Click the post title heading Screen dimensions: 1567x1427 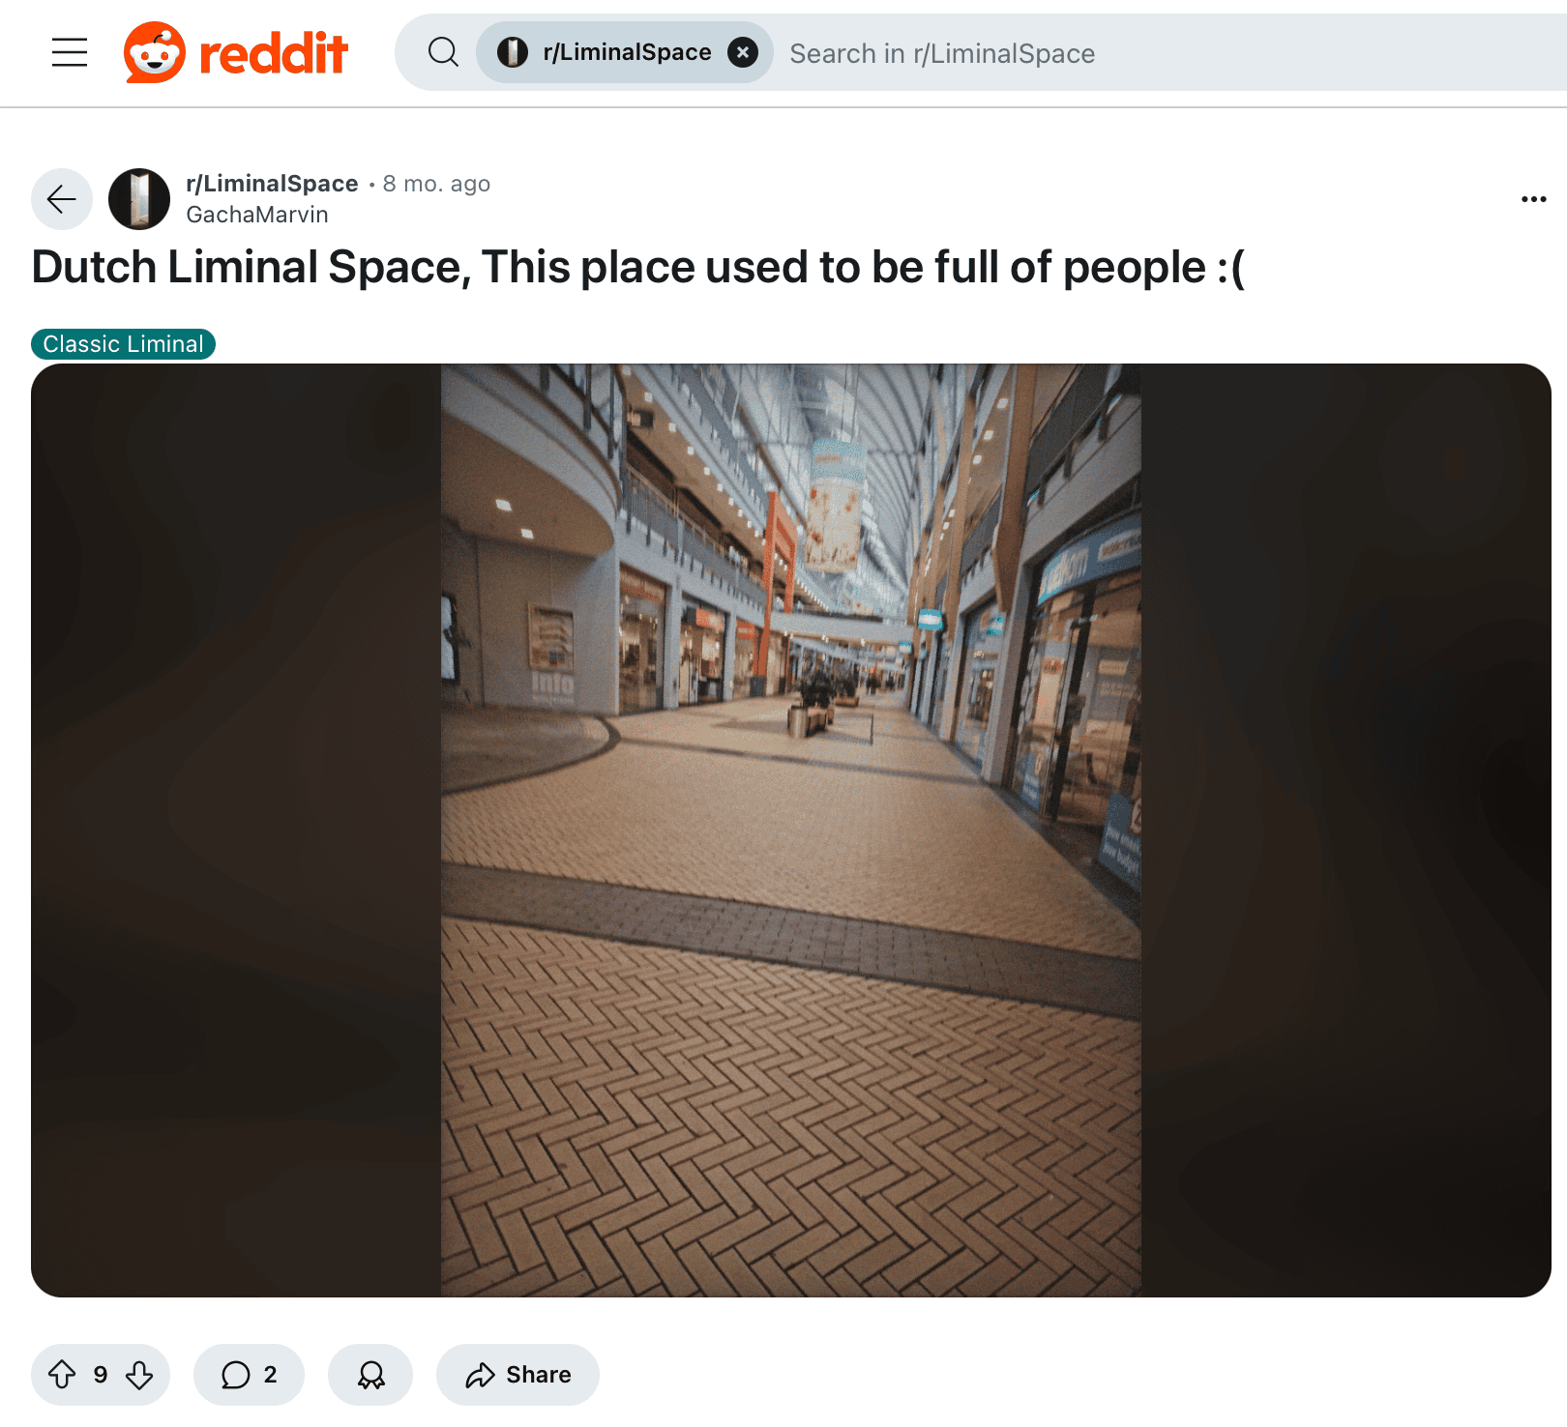click(x=638, y=267)
